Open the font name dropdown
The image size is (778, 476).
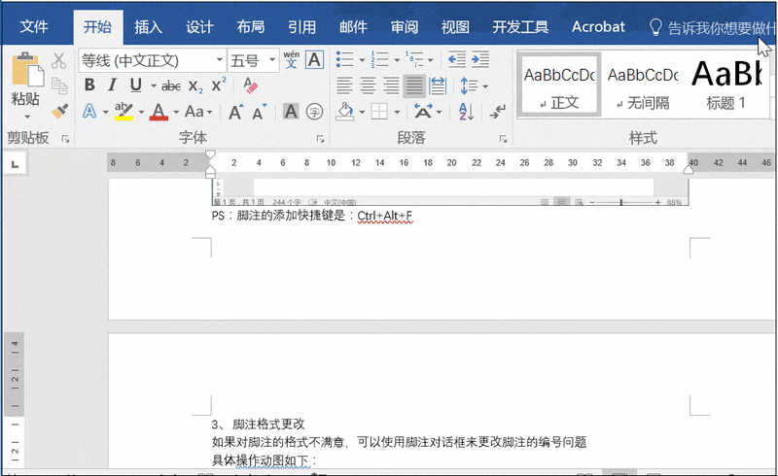(x=220, y=60)
